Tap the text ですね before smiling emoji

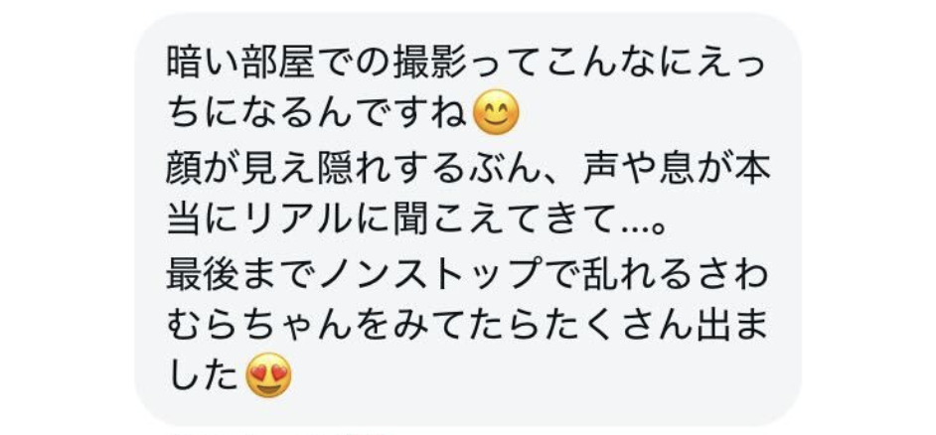(x=411, y=113)
